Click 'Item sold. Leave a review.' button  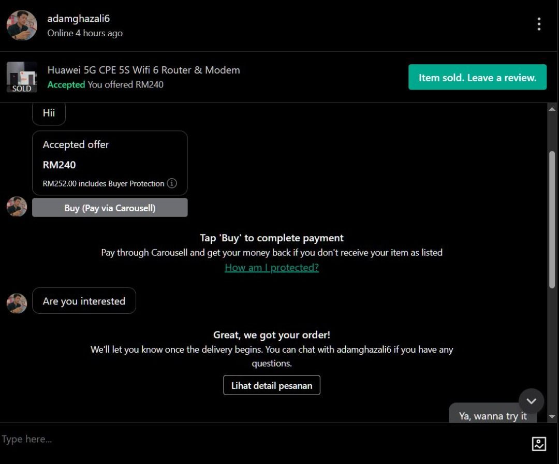click(477, 77)
